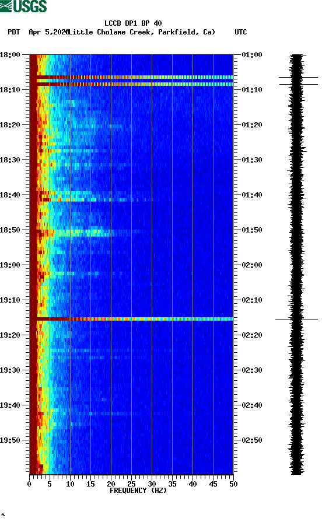Click the 0 Hz frequency tick label
Image resolution: width=322 pixels, height=521 pixels.
29,484
